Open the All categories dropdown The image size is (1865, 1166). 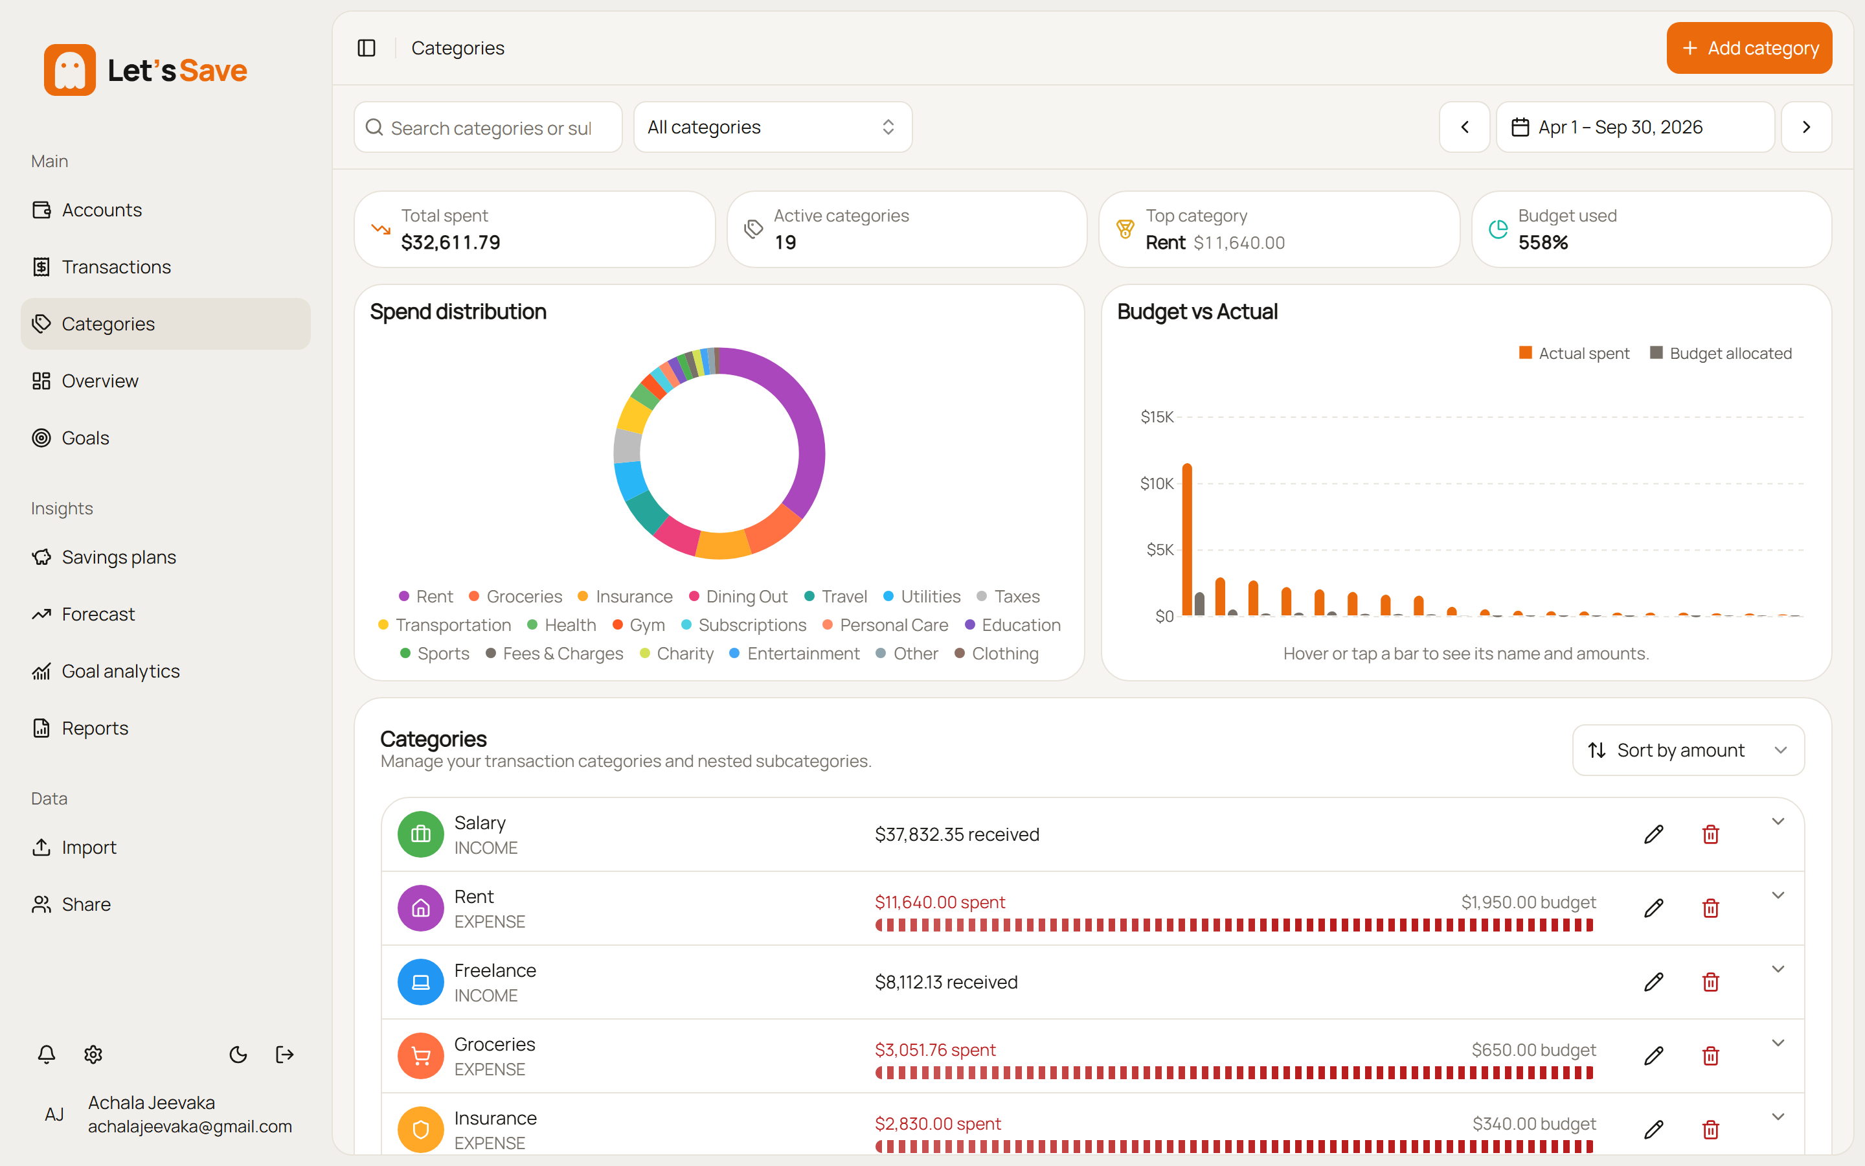[773, 127]
